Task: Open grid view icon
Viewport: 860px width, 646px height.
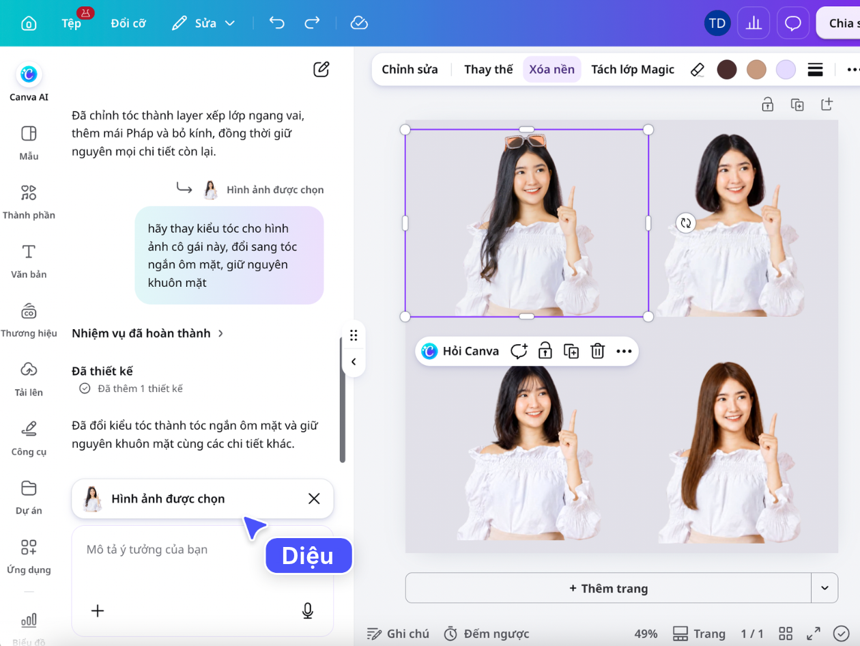Action: click(786, 634)
